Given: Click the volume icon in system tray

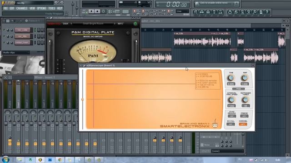Looking at the screenshot, I should click(x=266, y=160).
